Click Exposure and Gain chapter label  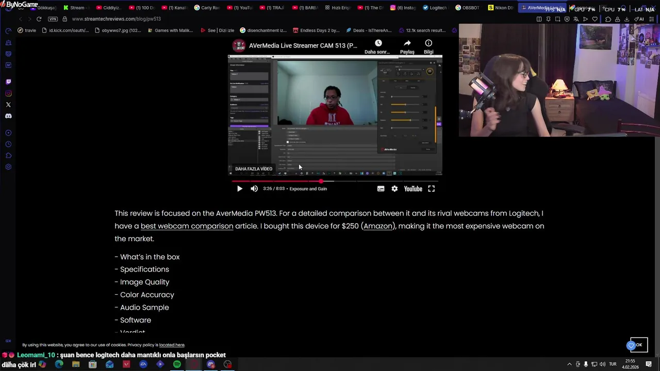pyautogui.click(x=308, y=189)
